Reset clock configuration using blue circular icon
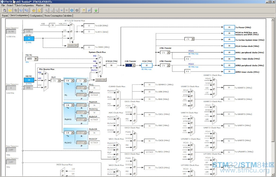 click(x=72, y=10)
